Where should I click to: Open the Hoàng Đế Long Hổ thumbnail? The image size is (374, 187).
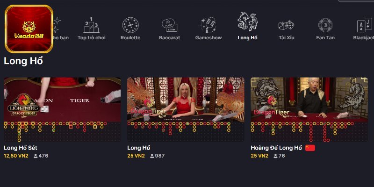(x=309, y=100)
